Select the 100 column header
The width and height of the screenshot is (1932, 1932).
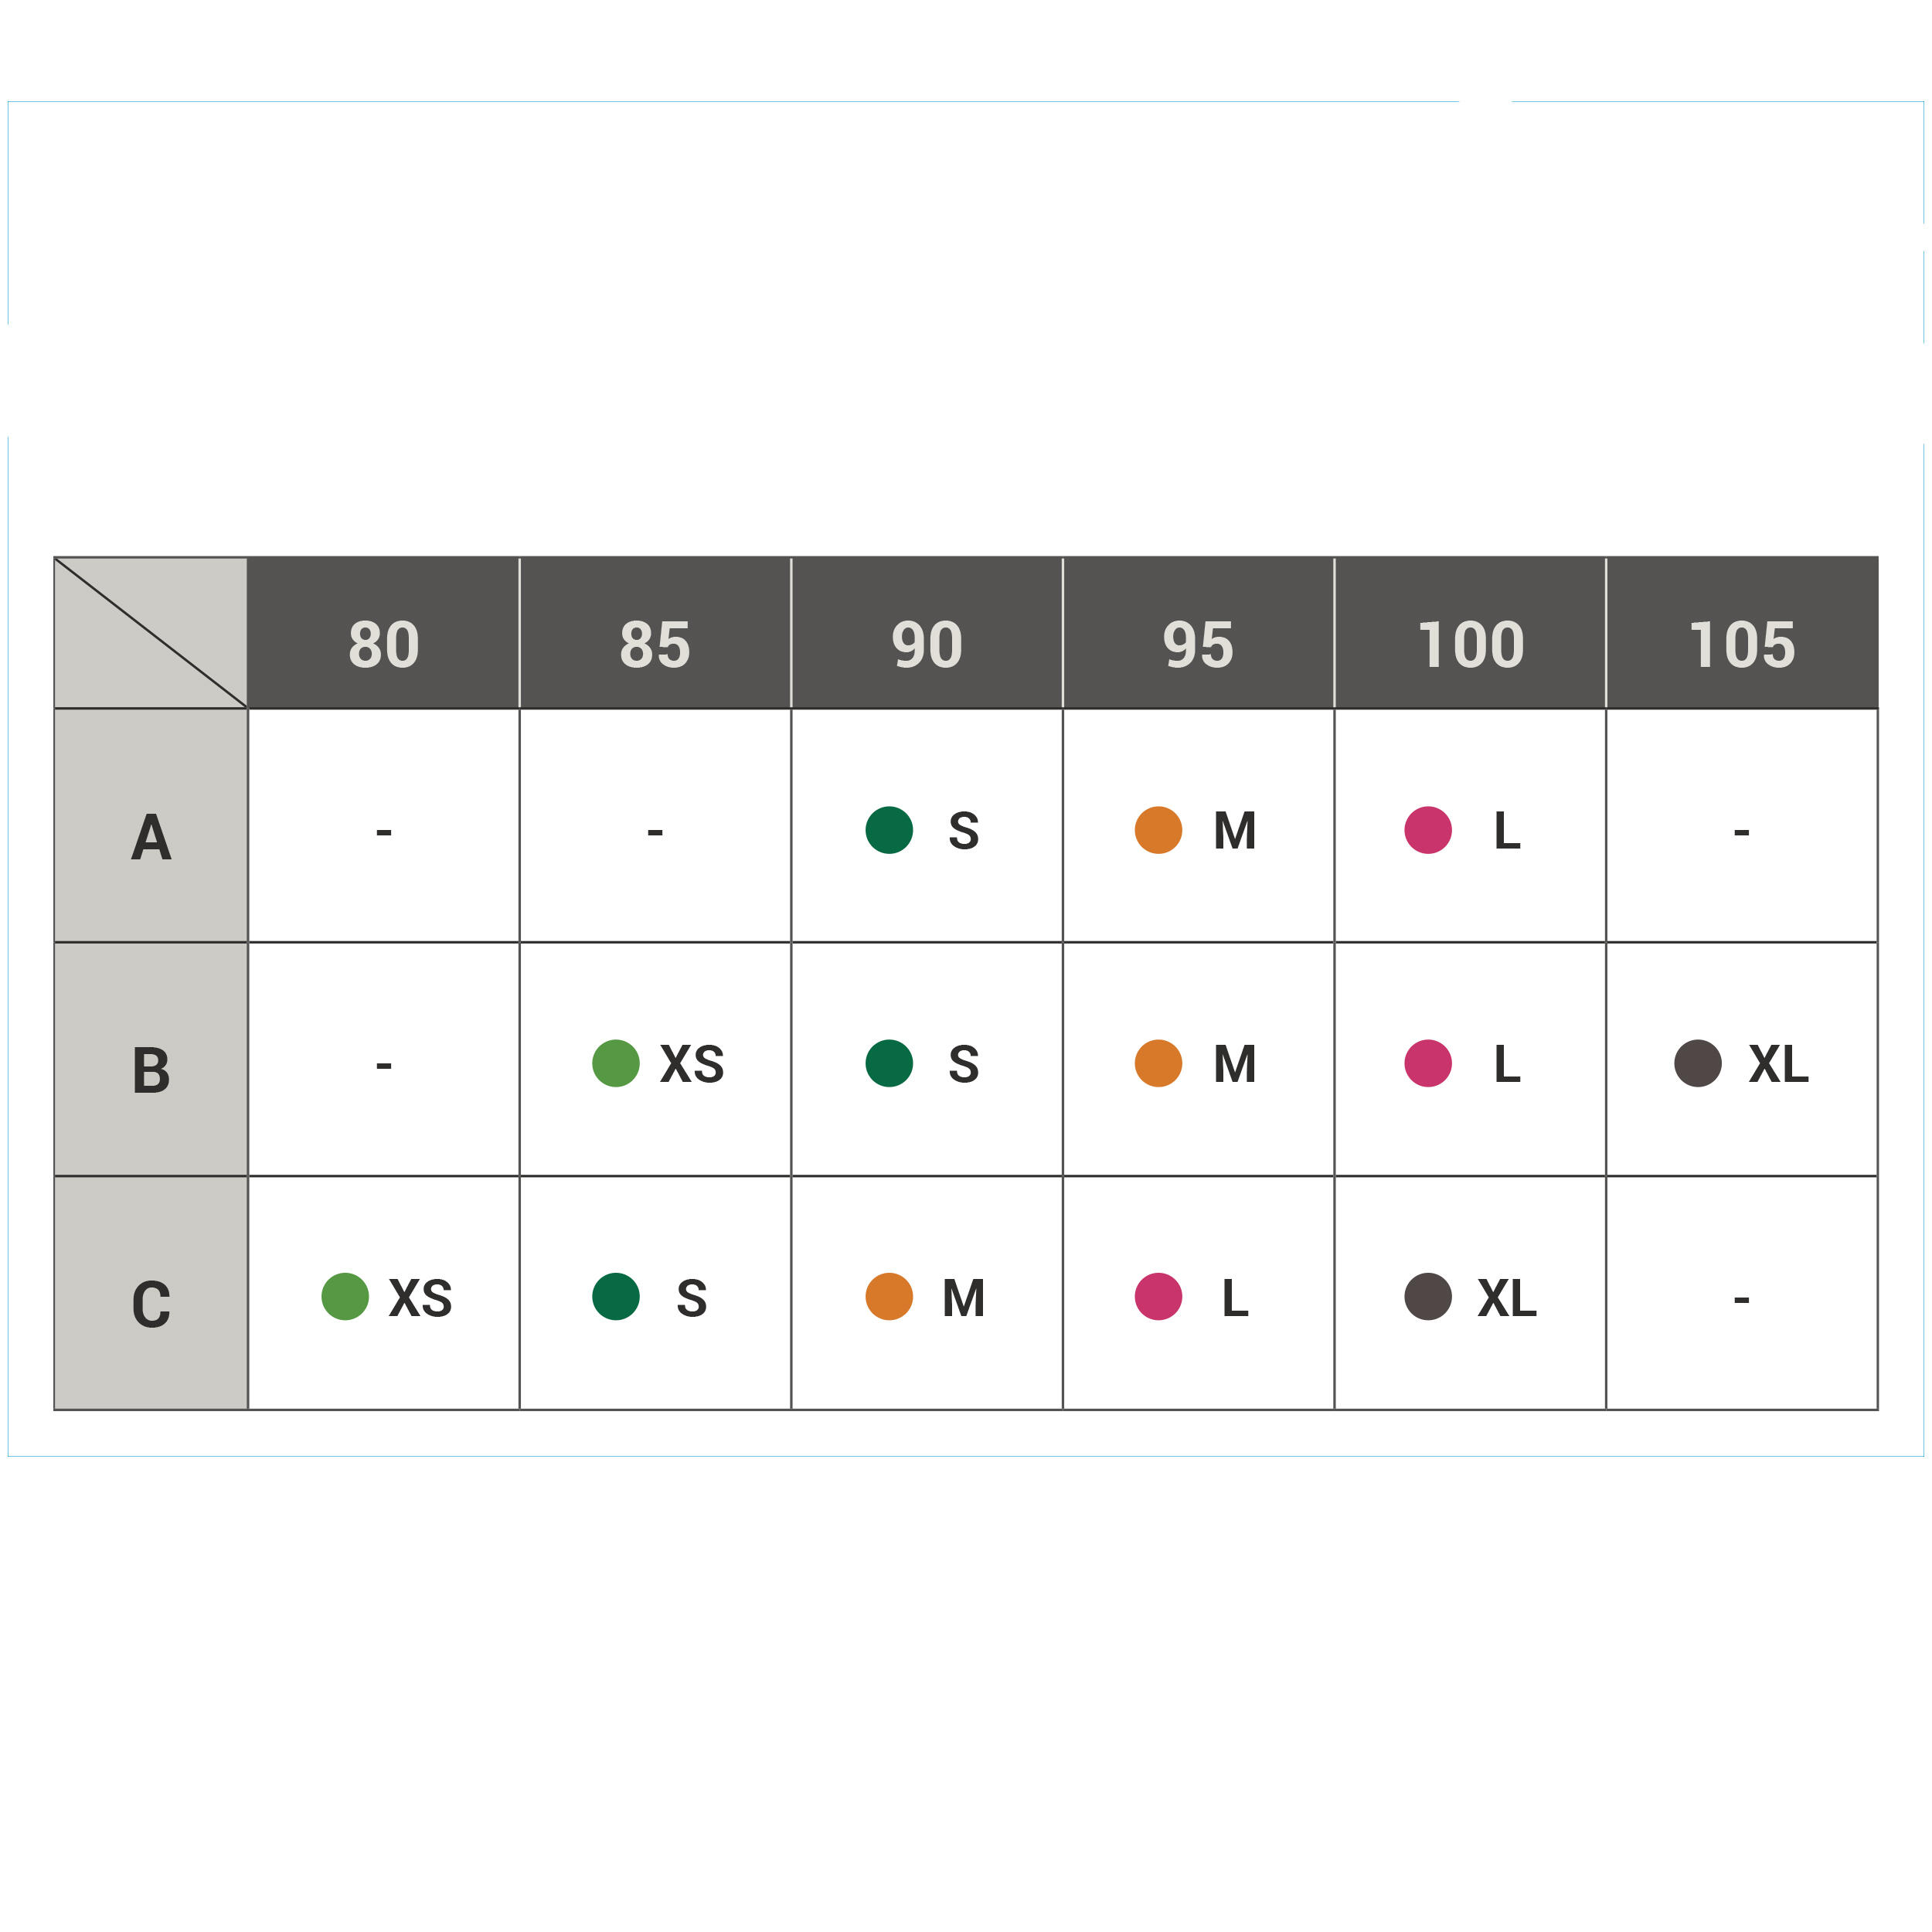click(1470, 644)
